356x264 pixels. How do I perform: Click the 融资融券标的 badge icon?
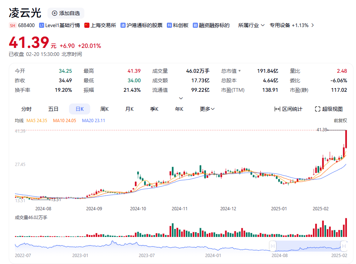195,25
